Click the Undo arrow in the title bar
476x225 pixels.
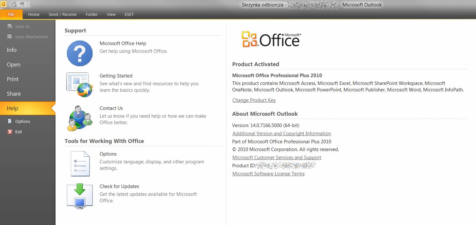pyautogui.click(x=22, y=5)
